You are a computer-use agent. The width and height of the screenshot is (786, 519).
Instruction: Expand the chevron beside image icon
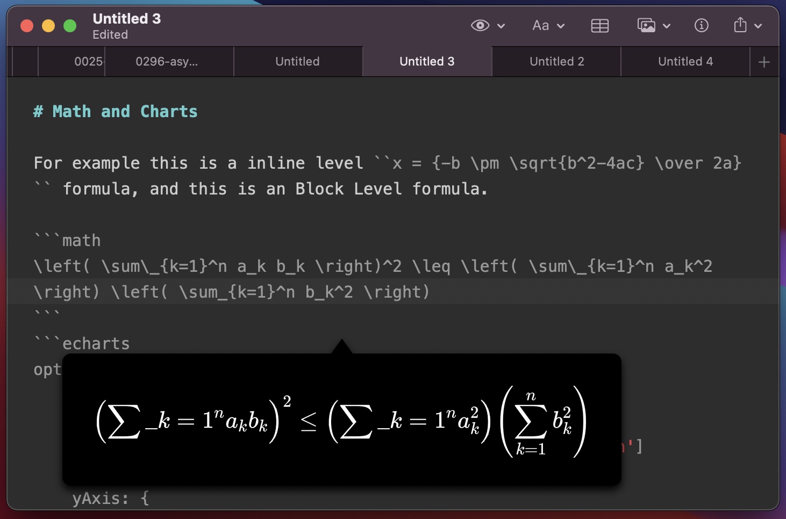667,26
